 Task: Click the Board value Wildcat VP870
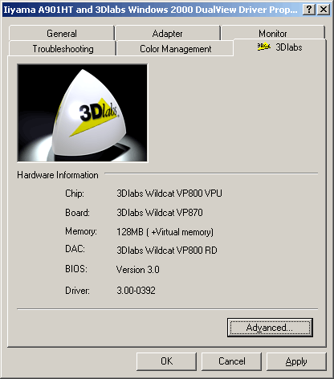coord(160,212)
